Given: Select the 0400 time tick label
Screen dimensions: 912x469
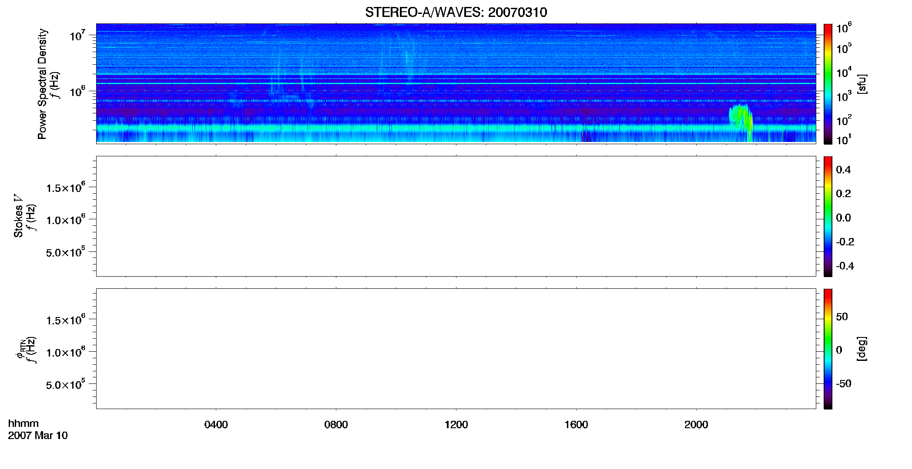Looking at the screenshot, I should point(216,425).
